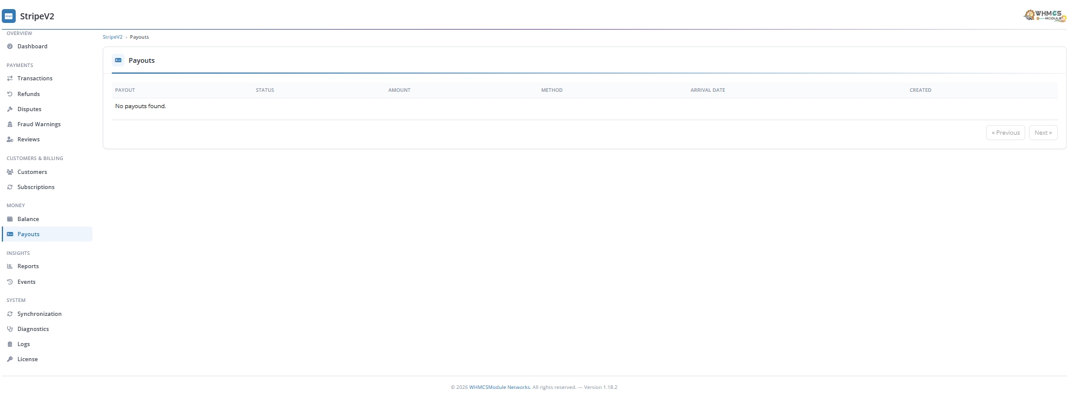Open the License page

point(47,359)
